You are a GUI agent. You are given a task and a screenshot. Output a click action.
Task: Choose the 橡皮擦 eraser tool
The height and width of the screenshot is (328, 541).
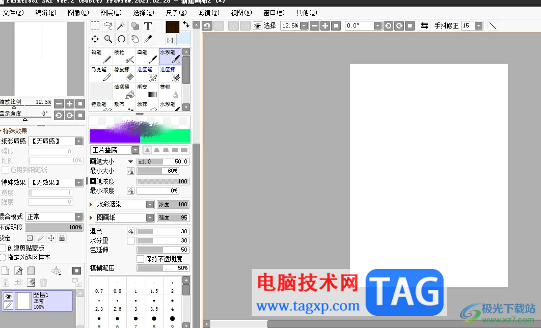(124, 74)
